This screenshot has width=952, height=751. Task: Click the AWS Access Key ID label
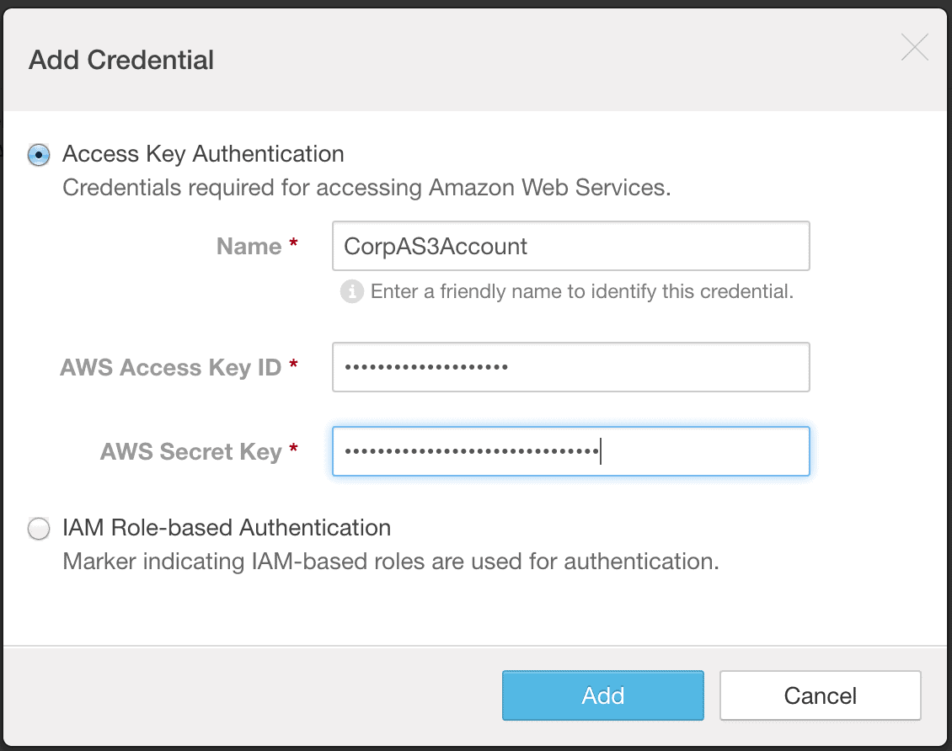point(175,367)
